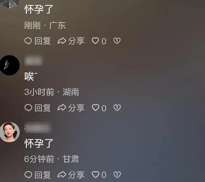Like the 湖南 comment with heart icon
Viewport: 205px width, 182px height.
pyautogui.click(x=96, y=108)
